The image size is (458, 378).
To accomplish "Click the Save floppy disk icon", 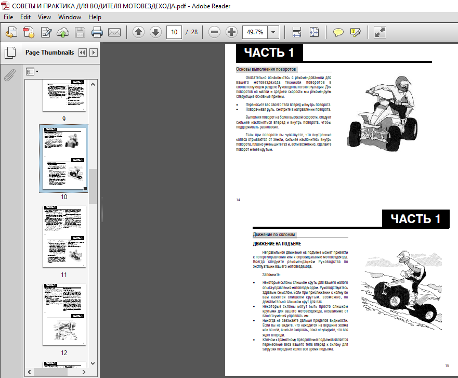I will pyautogui.click(x=80, y=32).
